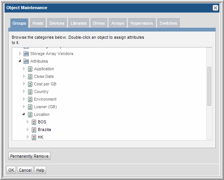Image resolution: width=224 pixels, height=180 pixels.
Task: Expand the BOS location arrow
Action: [x=28, y=122]
